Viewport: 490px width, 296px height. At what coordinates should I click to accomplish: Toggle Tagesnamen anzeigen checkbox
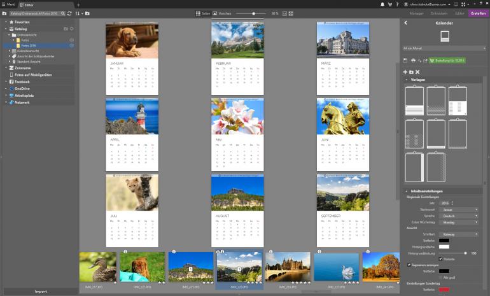[409, 265]
